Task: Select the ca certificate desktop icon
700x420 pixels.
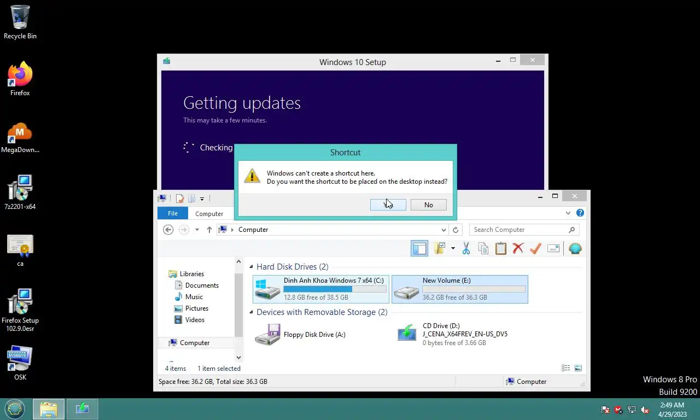Action: point(20,250)
